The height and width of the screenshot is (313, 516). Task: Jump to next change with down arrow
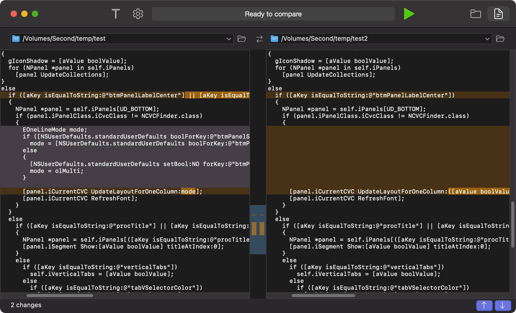[502, 305]
